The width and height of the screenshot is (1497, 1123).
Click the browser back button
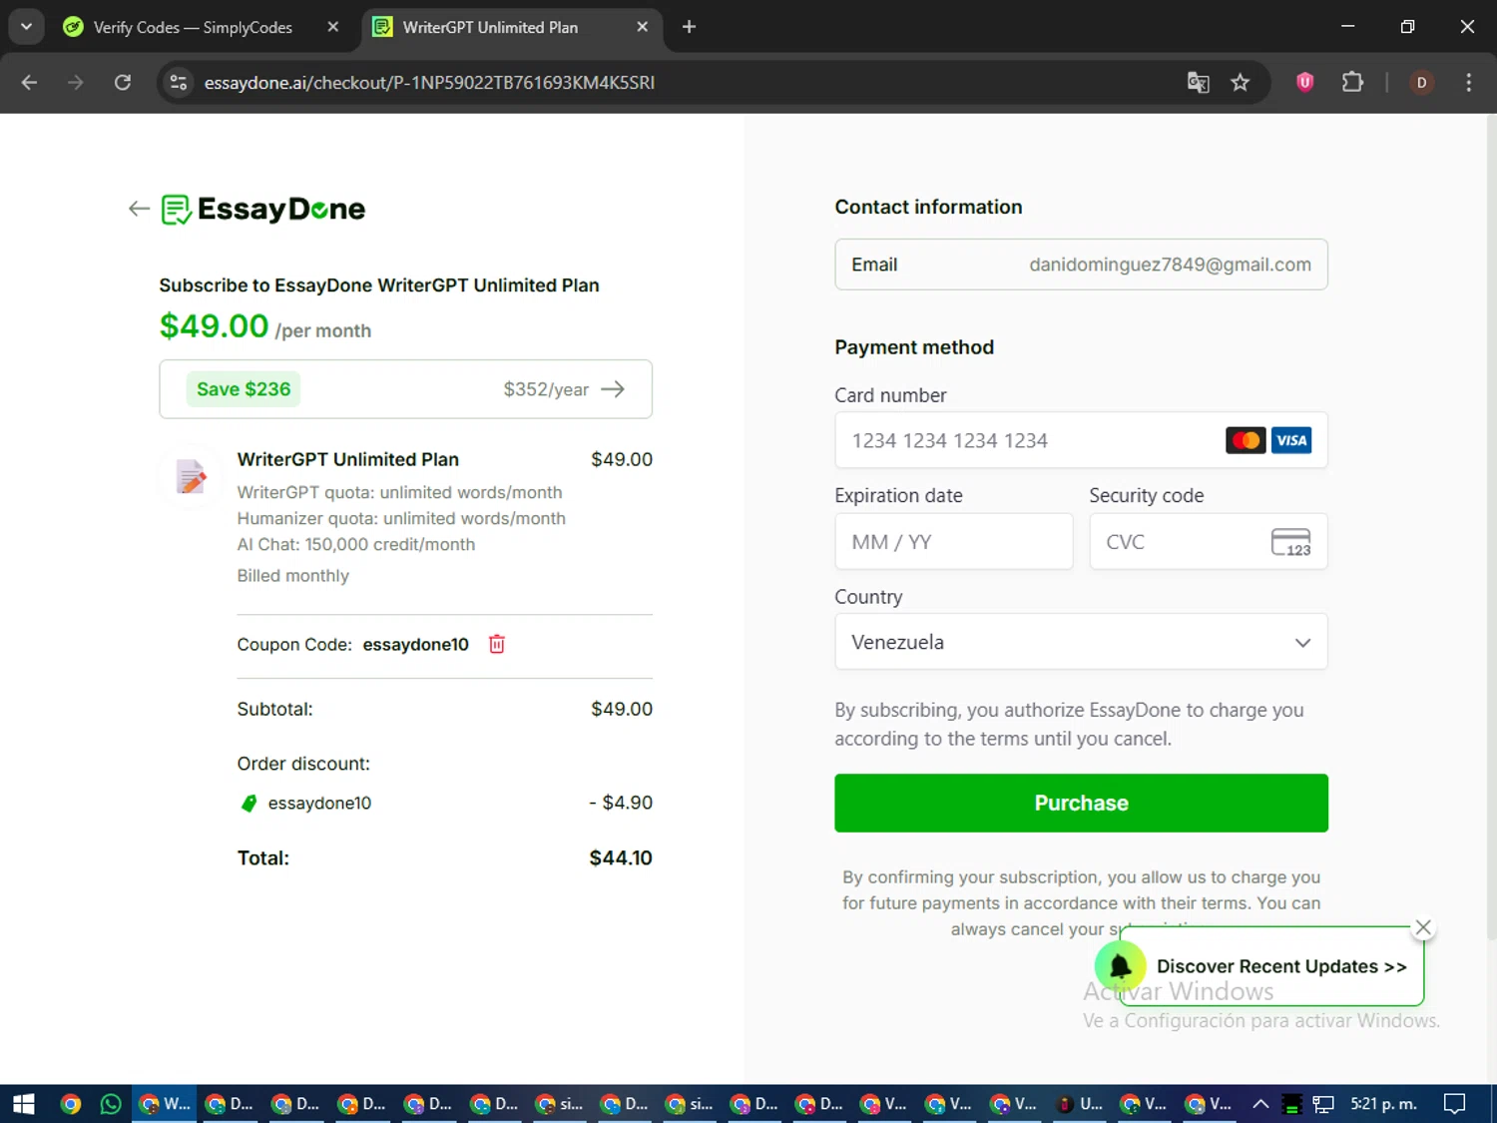pyautogui.click(x=29, y=83)
